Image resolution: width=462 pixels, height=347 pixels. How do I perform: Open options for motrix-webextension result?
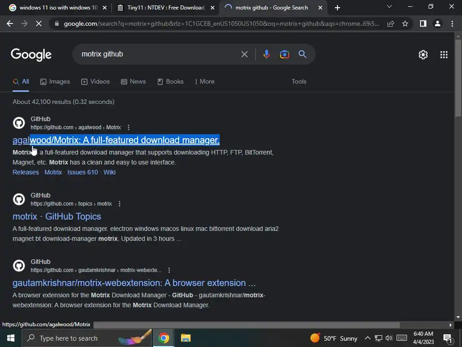coord(169,270)
